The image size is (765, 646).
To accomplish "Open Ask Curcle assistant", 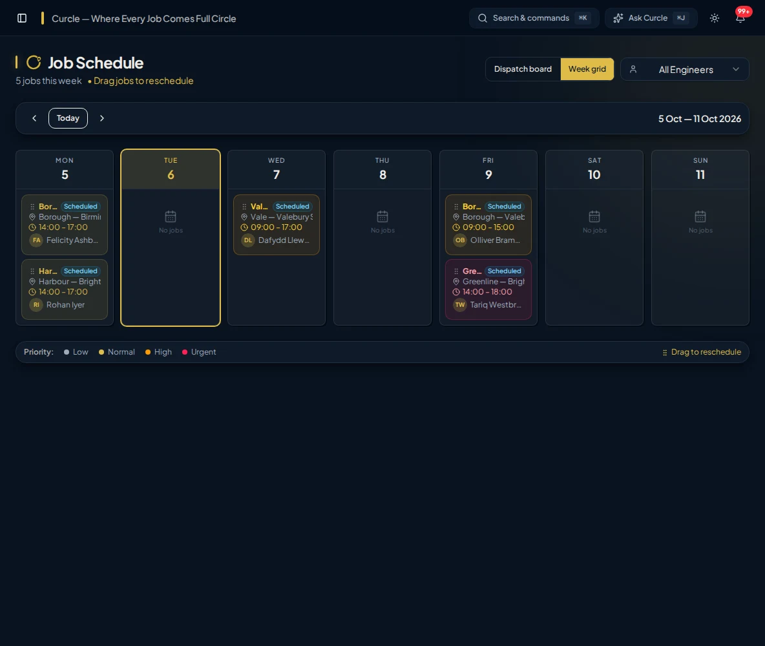I will tap(651, 18).
